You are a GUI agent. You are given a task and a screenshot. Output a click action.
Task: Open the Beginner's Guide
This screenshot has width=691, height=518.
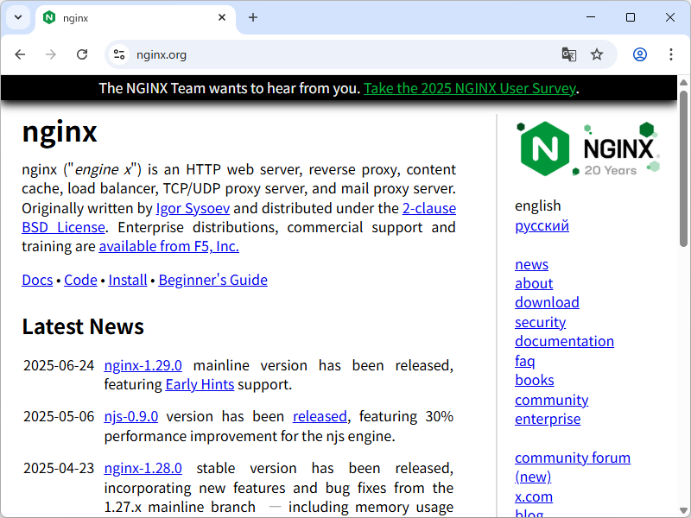click(212, 280)
